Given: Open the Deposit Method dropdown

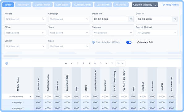Looking at the screenshot, I should [157, 33].
